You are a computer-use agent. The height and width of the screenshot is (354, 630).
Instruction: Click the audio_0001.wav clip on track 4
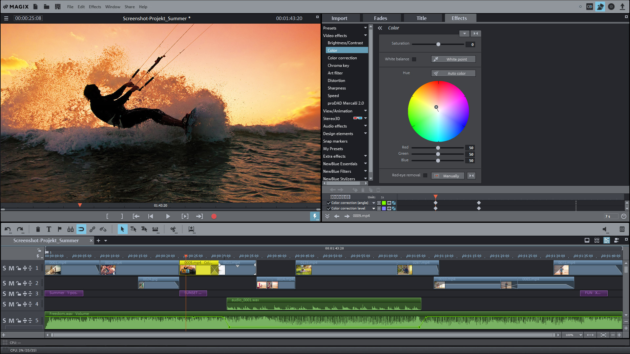(x=324, y=304)
